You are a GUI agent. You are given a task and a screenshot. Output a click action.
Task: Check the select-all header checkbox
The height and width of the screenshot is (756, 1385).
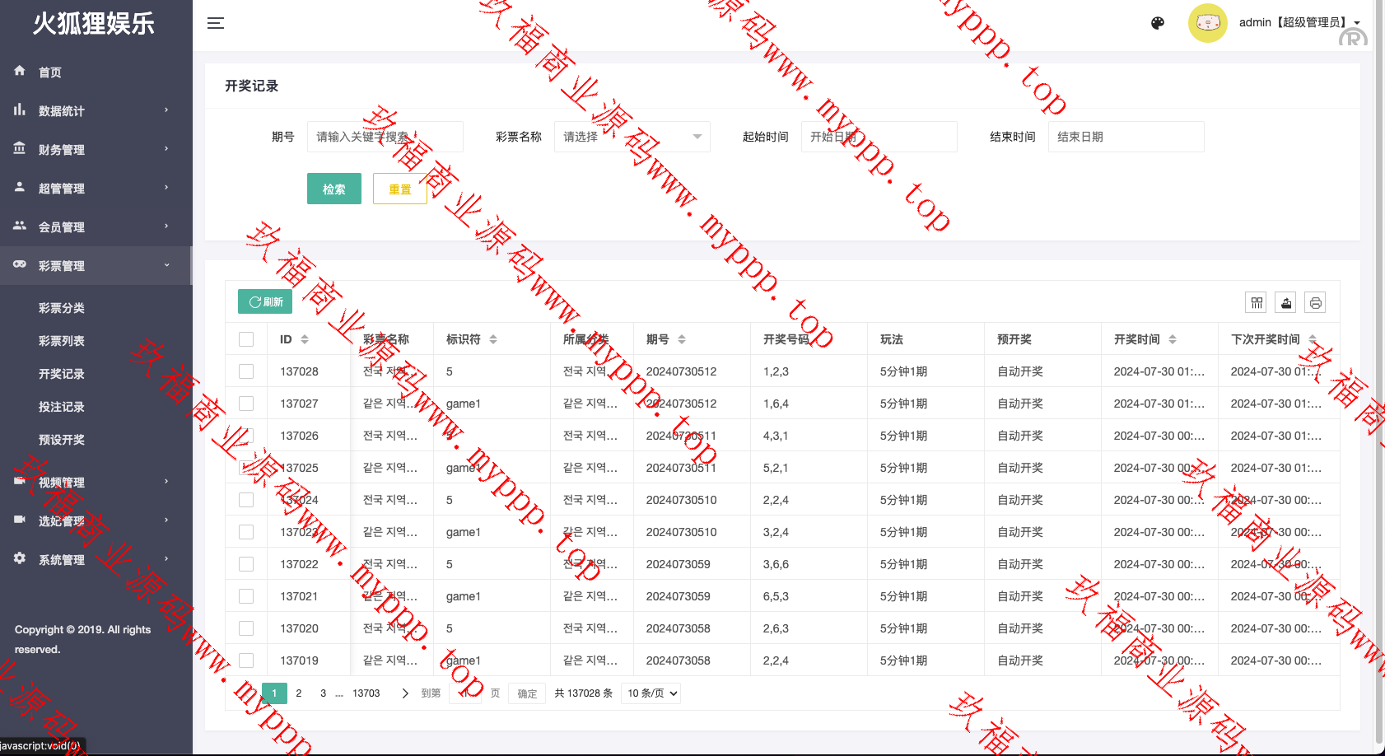click(x=246, y=339)
